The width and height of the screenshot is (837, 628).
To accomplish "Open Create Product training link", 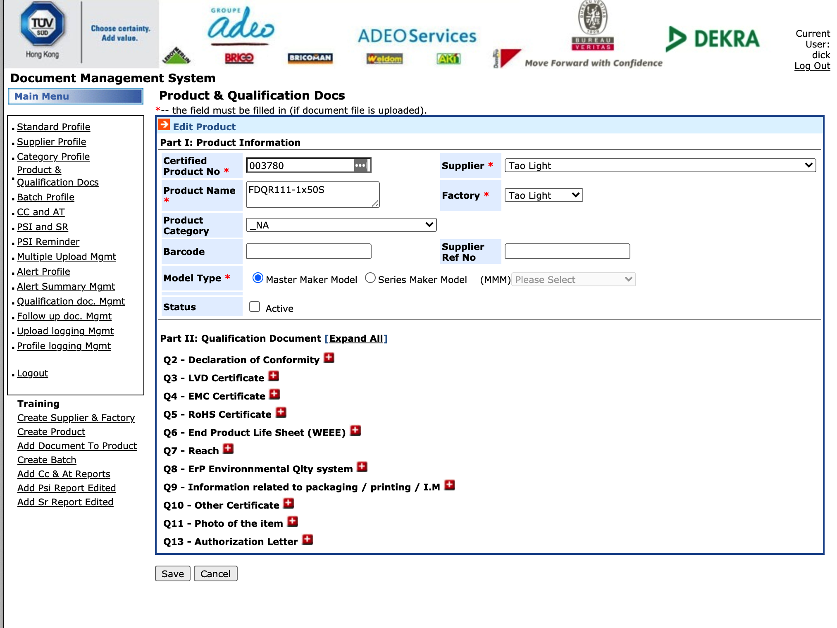I will [x=51, y=432].
